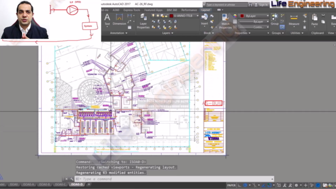This screenshot has width=336, height=189.
Task: Select the Measure utility
Action: (x=294, y=20)
